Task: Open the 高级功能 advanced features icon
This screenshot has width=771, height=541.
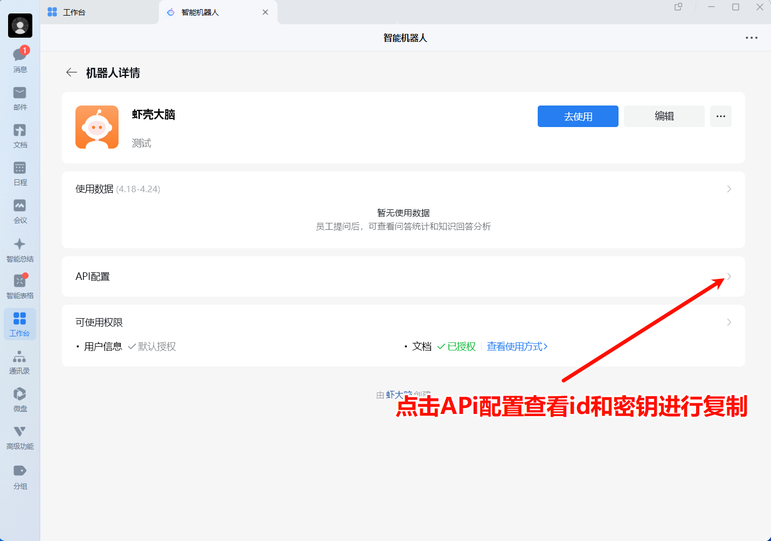Action: [x=20, y=438]
